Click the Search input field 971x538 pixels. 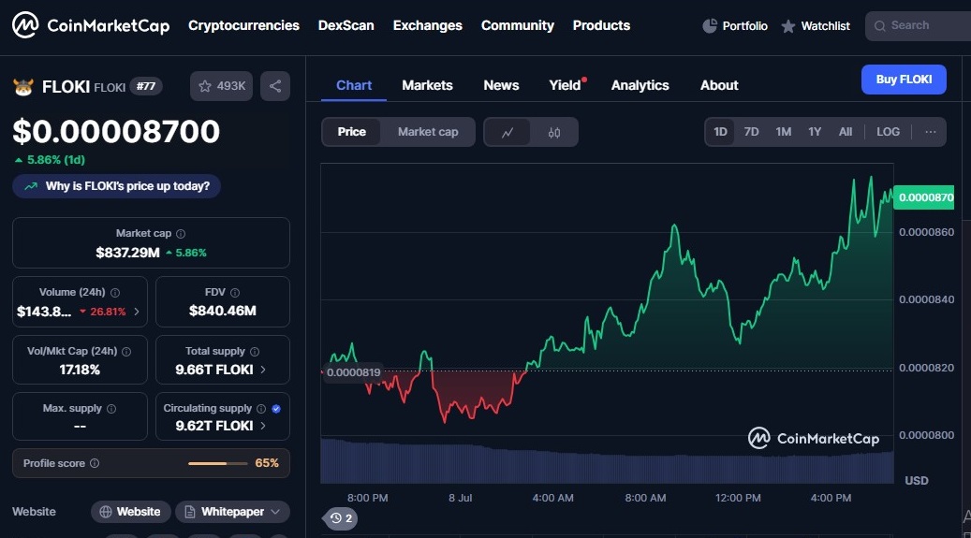[x=919, y=26]
